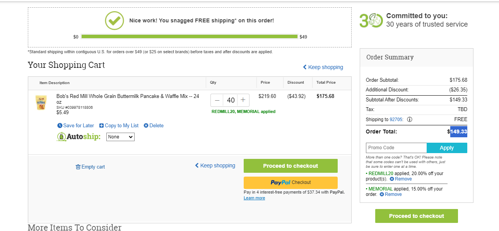The height and width of the screenshot is (231, 499).
Task: Remove the MEMORIAL promo code
Action: coord(391,194)
